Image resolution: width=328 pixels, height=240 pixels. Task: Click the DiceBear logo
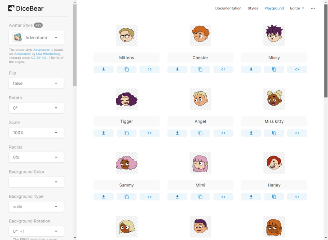tap(26, 9)
